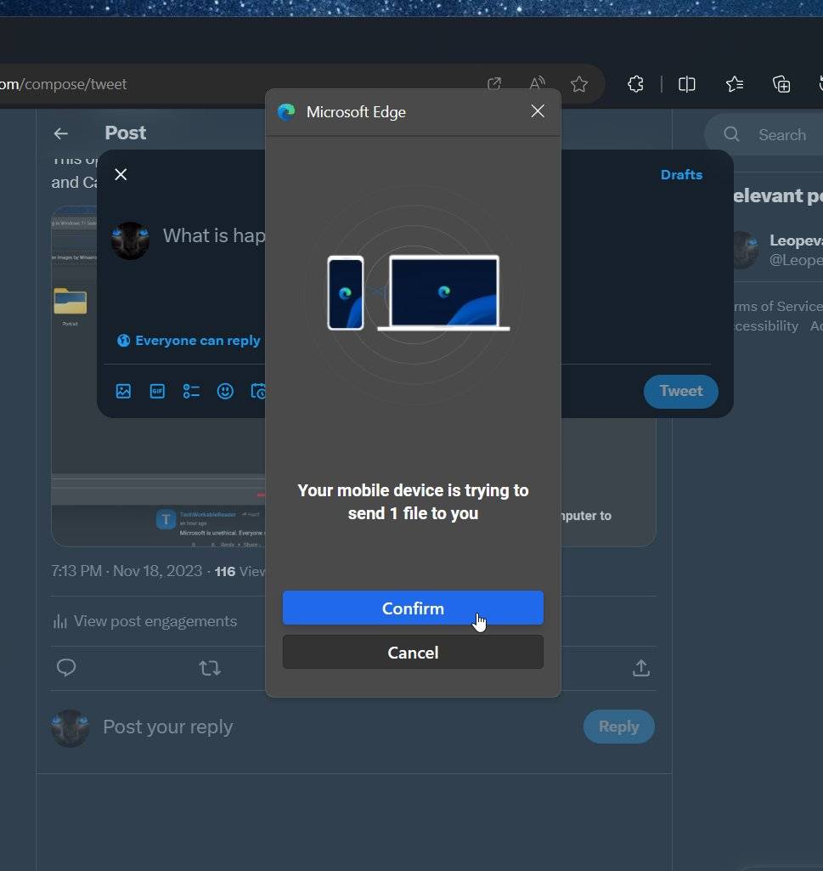Toggle Split screen view icon
This screenshot has height=871, width=823.
pos(687,84)
